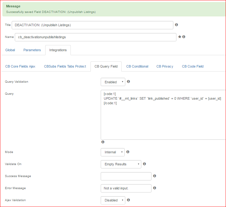The height and width of the screenshot is (207, 226).
Task: Switch to the Global tab
Action: click(x=10, y=50)
